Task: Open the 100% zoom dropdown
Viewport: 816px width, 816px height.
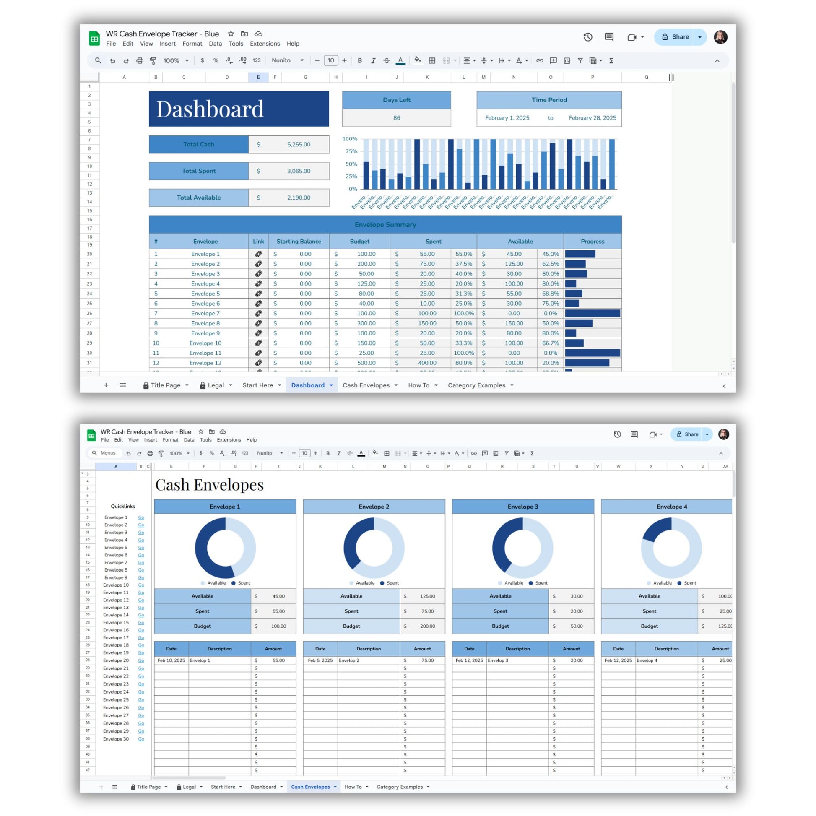Action: [176, 61]
